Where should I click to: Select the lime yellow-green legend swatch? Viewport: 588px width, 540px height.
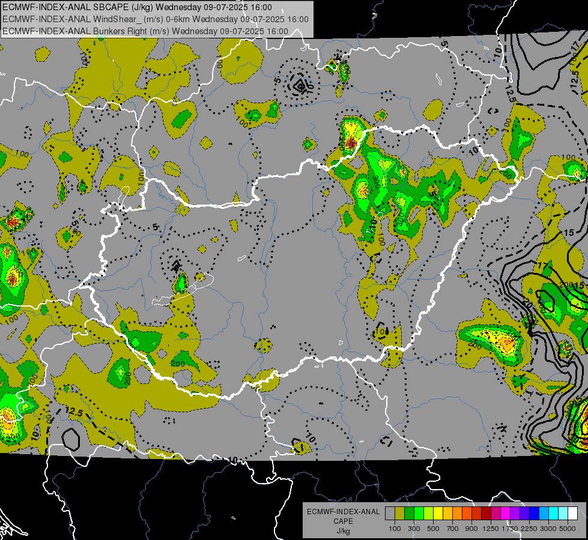[x=428, y=514]
